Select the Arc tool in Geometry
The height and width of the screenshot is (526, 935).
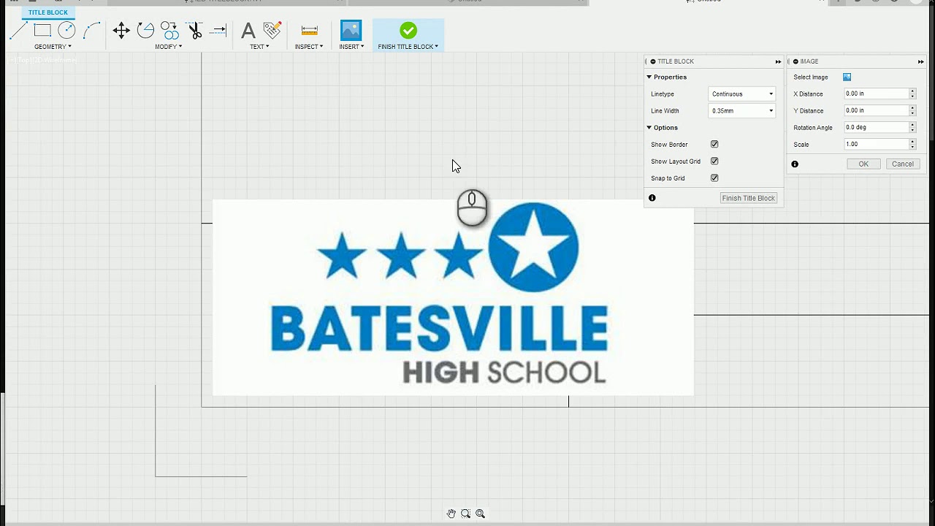[x=91, y=30]
